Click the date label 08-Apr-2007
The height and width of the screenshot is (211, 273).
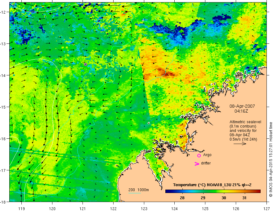(242, 106)
